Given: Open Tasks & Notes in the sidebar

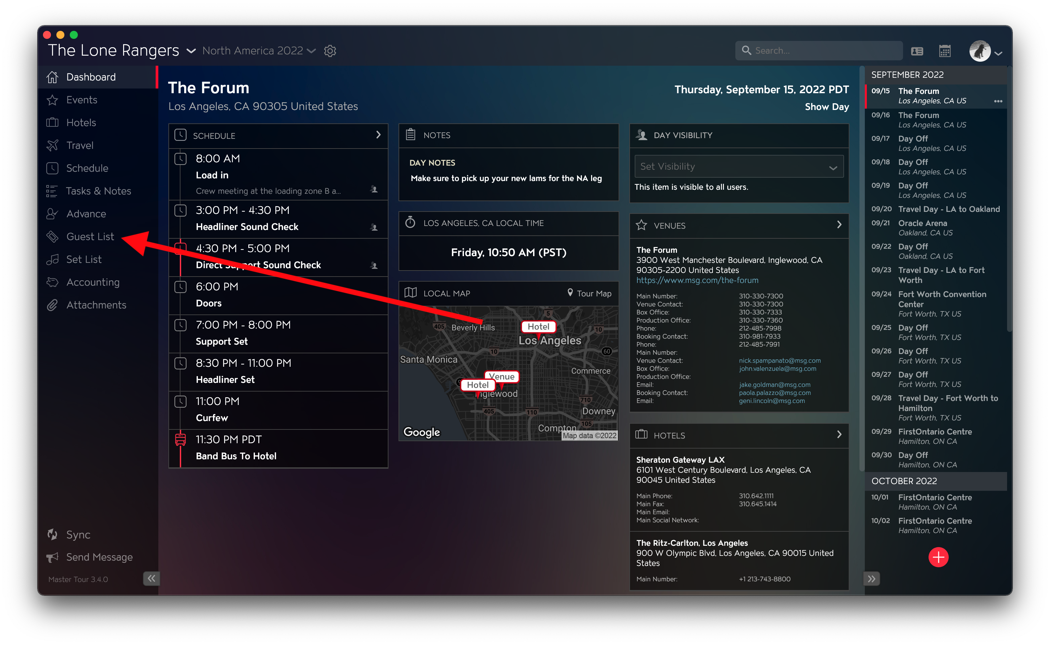Looking at the screenshot, I should (x=98, y=191).
